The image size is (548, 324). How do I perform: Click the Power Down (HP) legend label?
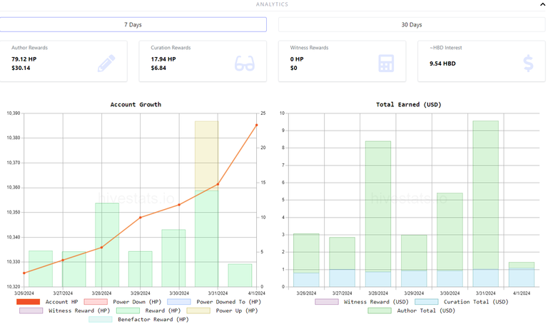coord(137,302)
